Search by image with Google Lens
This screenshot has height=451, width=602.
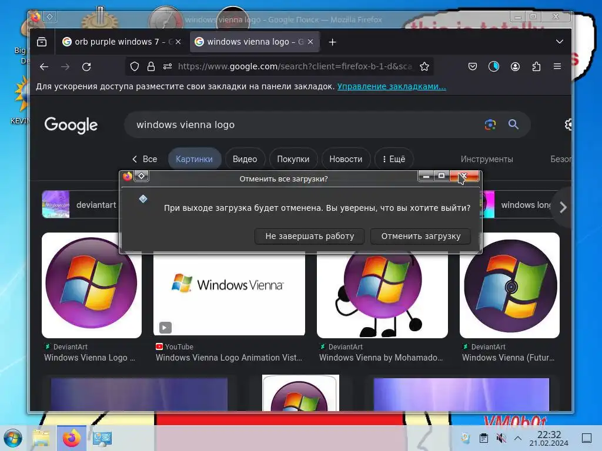[490, 124]
